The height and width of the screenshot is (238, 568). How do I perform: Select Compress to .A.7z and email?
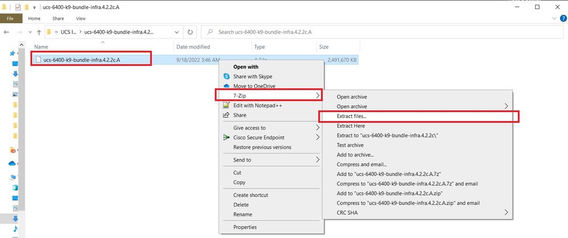point(417,184)
